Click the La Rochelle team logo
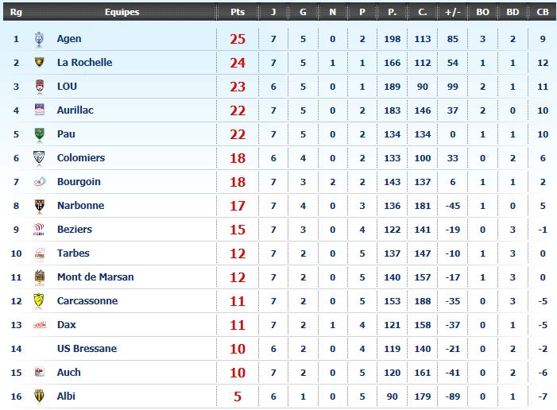The image size is (557, 410). point(40,63)
